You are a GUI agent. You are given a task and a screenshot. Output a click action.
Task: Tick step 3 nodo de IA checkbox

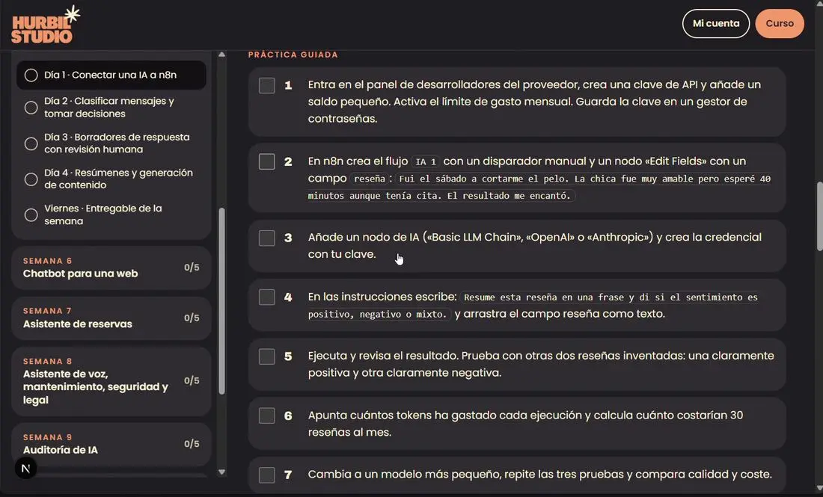tap(266, 238)
